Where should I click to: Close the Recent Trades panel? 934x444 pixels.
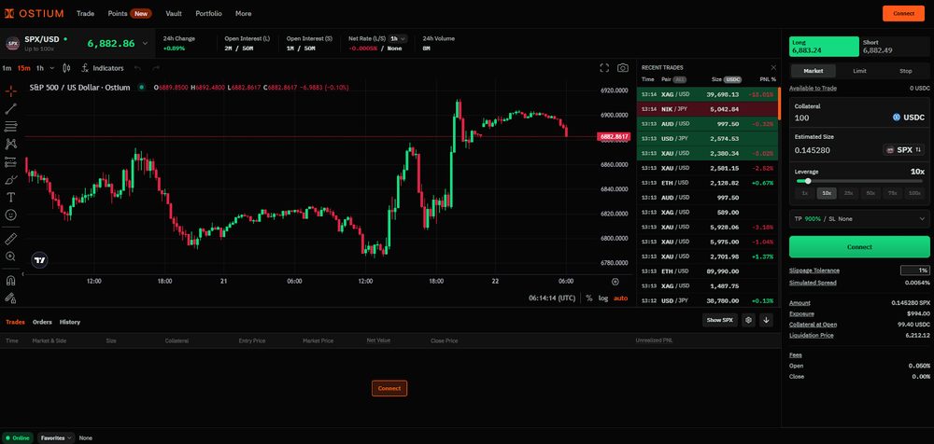point(773,68)
